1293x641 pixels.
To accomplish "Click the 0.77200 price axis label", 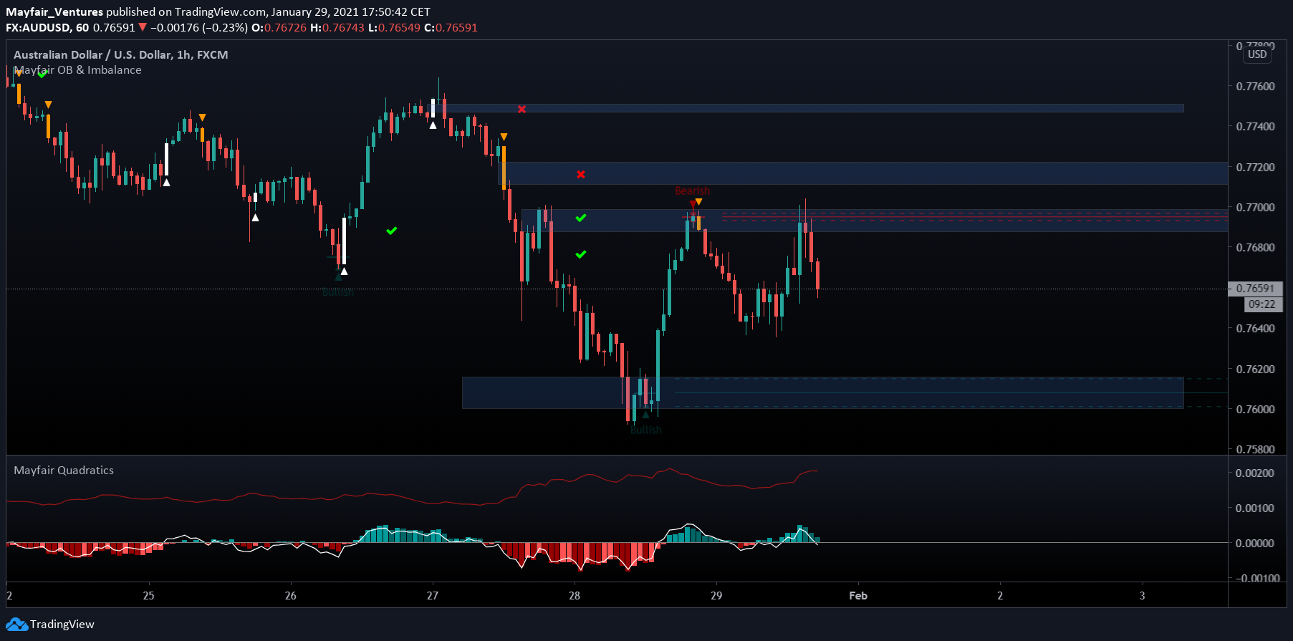I will pos(1255,168).
